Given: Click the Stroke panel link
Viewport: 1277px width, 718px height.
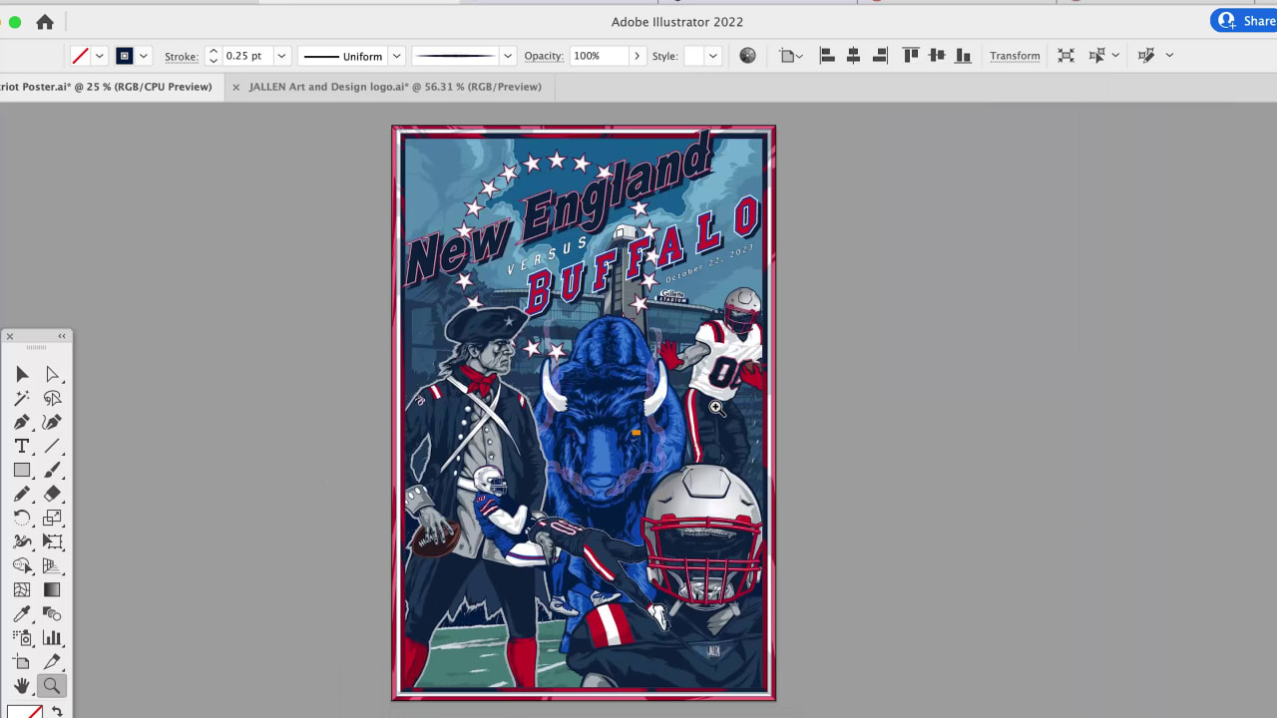Looking at the screenshot, I should [x=181, y=56].
